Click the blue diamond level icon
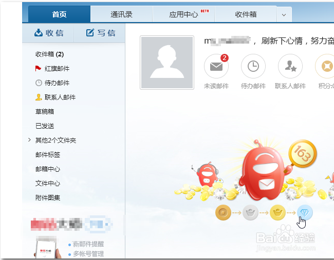The image size is (334, 260). 305,212
